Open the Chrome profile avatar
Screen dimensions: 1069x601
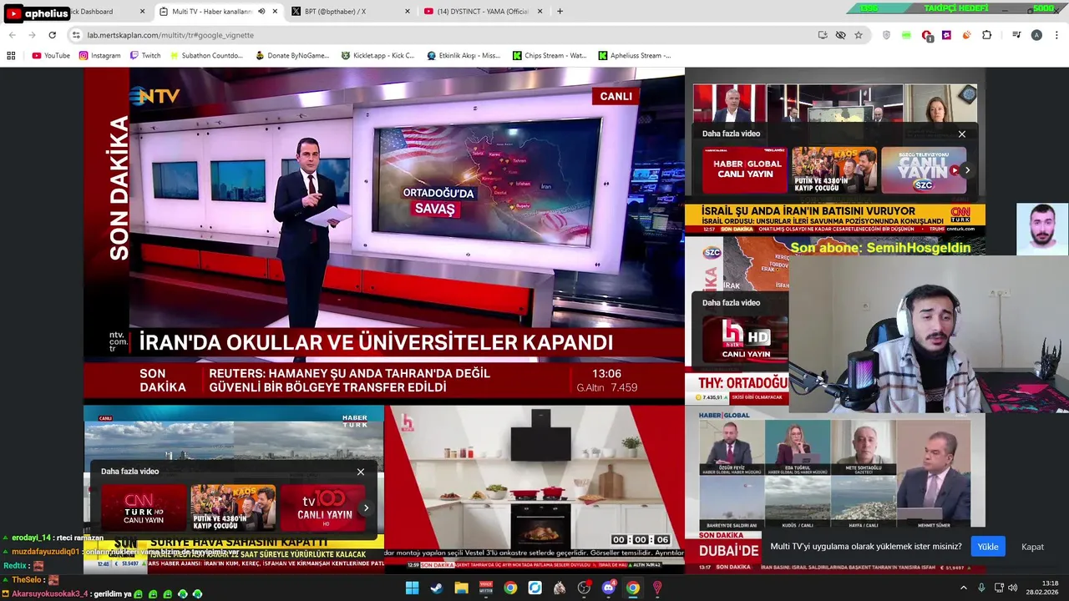coord(1036,35)
